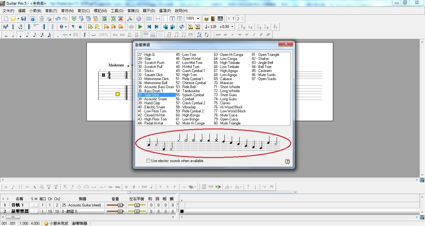
Task: Click the 敲擊樂器 tab in the status bar
Action: pyautogui.click(x=80, y=223)
